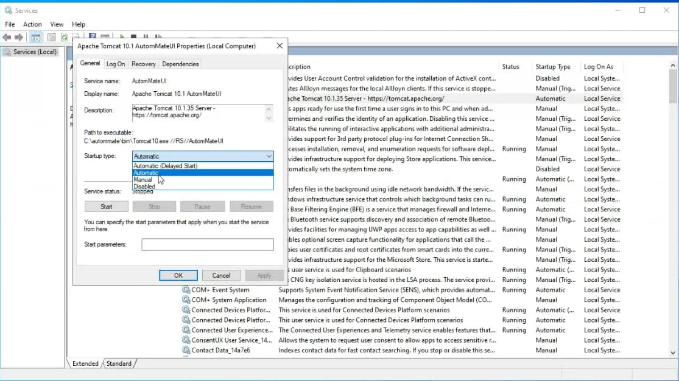Select 'Automatic (Delayed Start)' startup option
This screenshot has height=381, width=679.
pyautogui.click(x=165, y=166)
